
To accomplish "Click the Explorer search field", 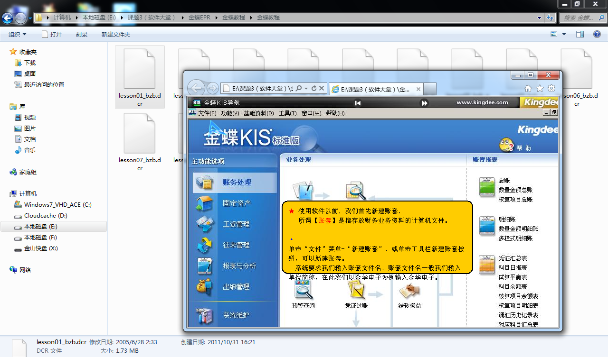I will click(x=582, y=18).
